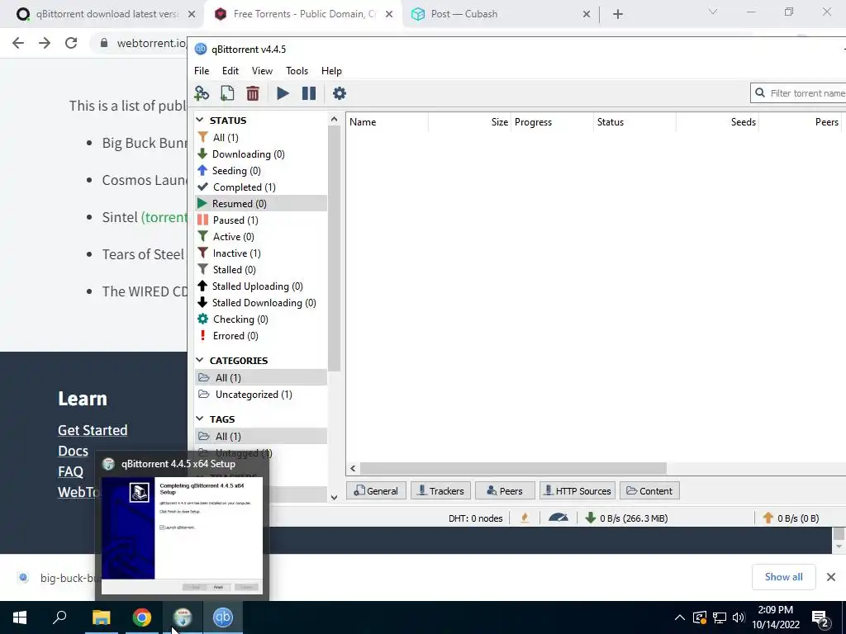846x634 pixels.
Task: Switch to the qBittorrent download browser tab
Action: 106,14
